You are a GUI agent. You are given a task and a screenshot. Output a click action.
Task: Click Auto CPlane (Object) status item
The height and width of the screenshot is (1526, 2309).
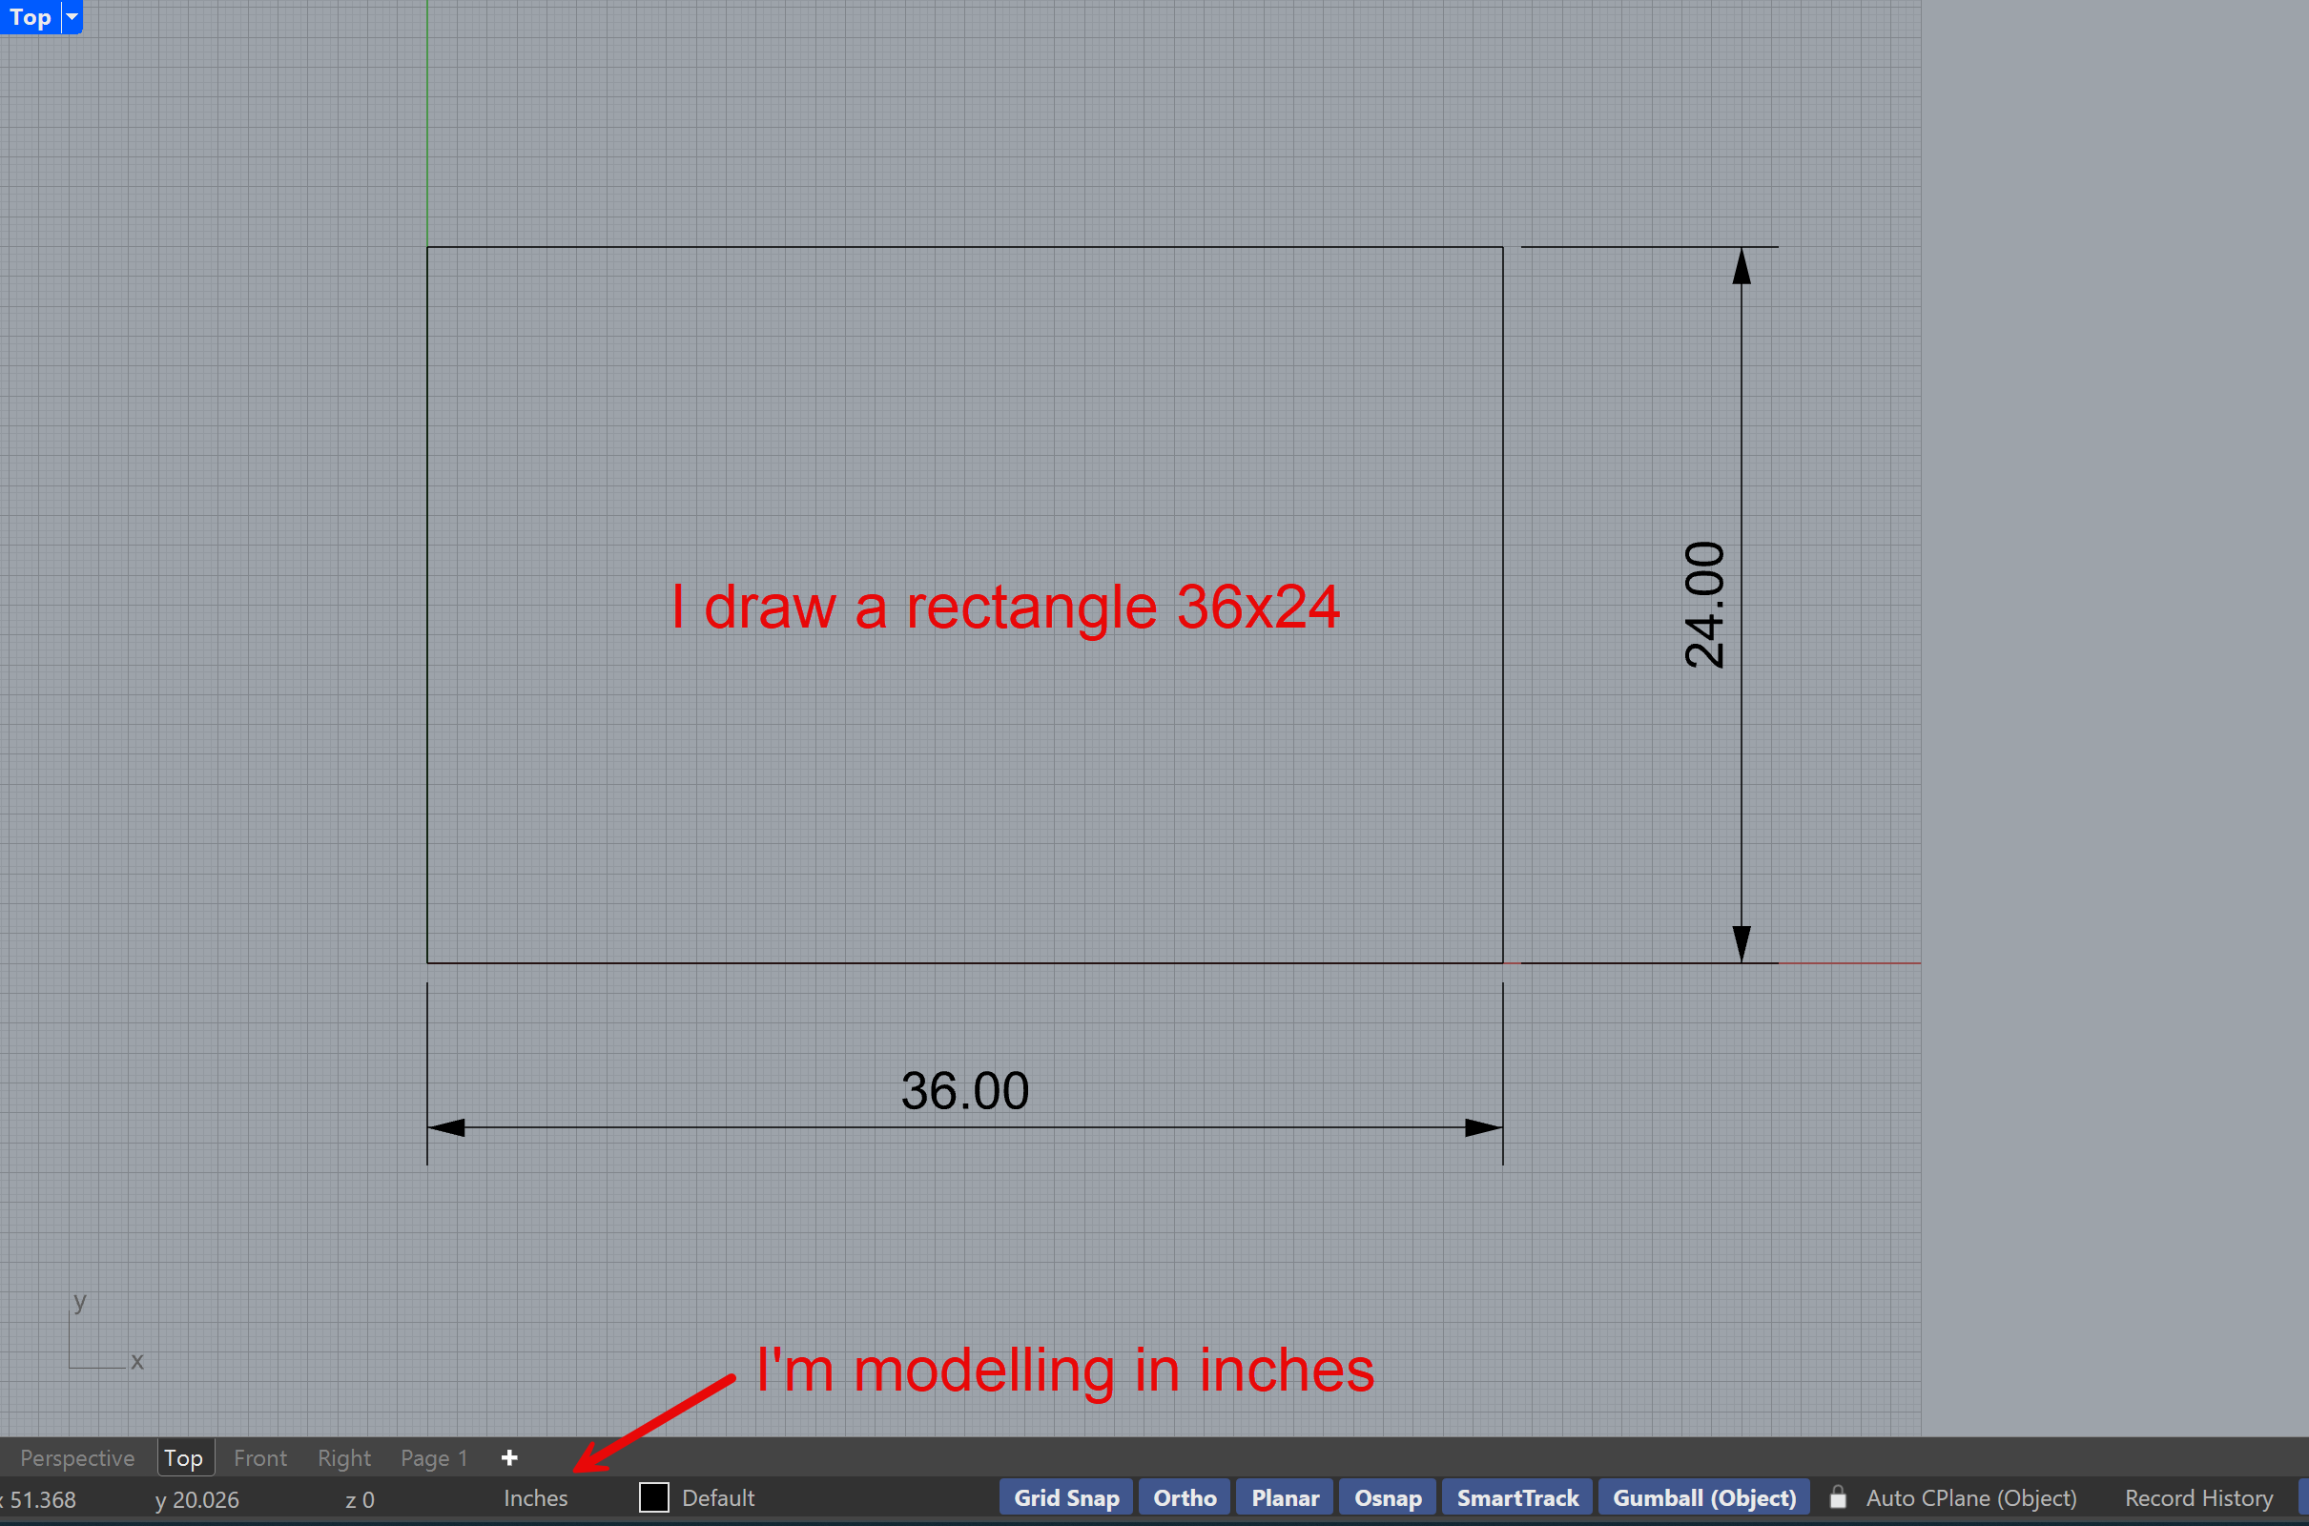(x=1970, y=1497)
